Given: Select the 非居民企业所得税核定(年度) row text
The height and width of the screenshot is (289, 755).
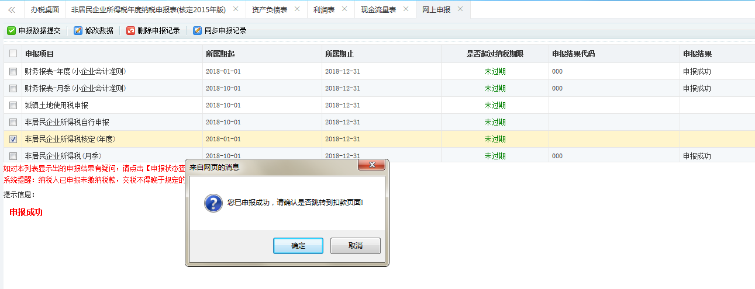Looking at the screenshot, I should point(70,139).
